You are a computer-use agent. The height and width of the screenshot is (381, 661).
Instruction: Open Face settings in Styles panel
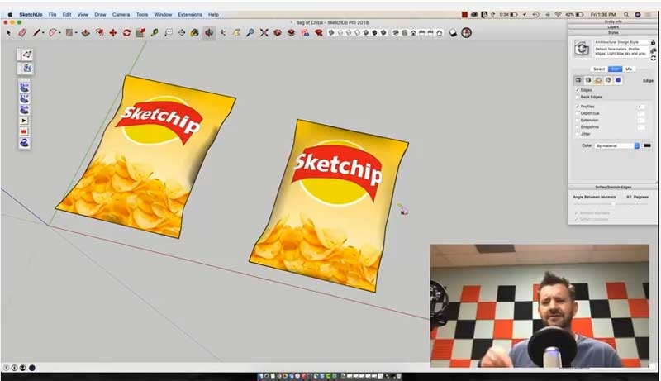pos(588,80)
